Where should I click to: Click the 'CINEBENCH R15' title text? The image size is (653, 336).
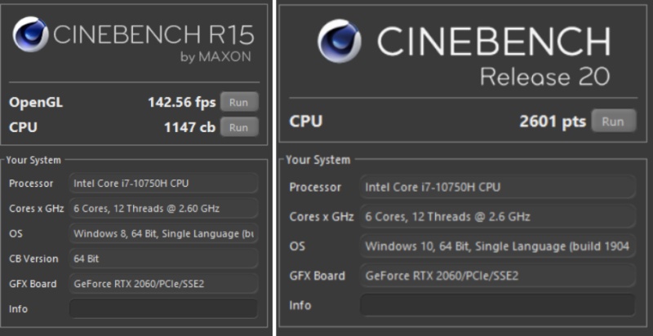coord(153,34)
